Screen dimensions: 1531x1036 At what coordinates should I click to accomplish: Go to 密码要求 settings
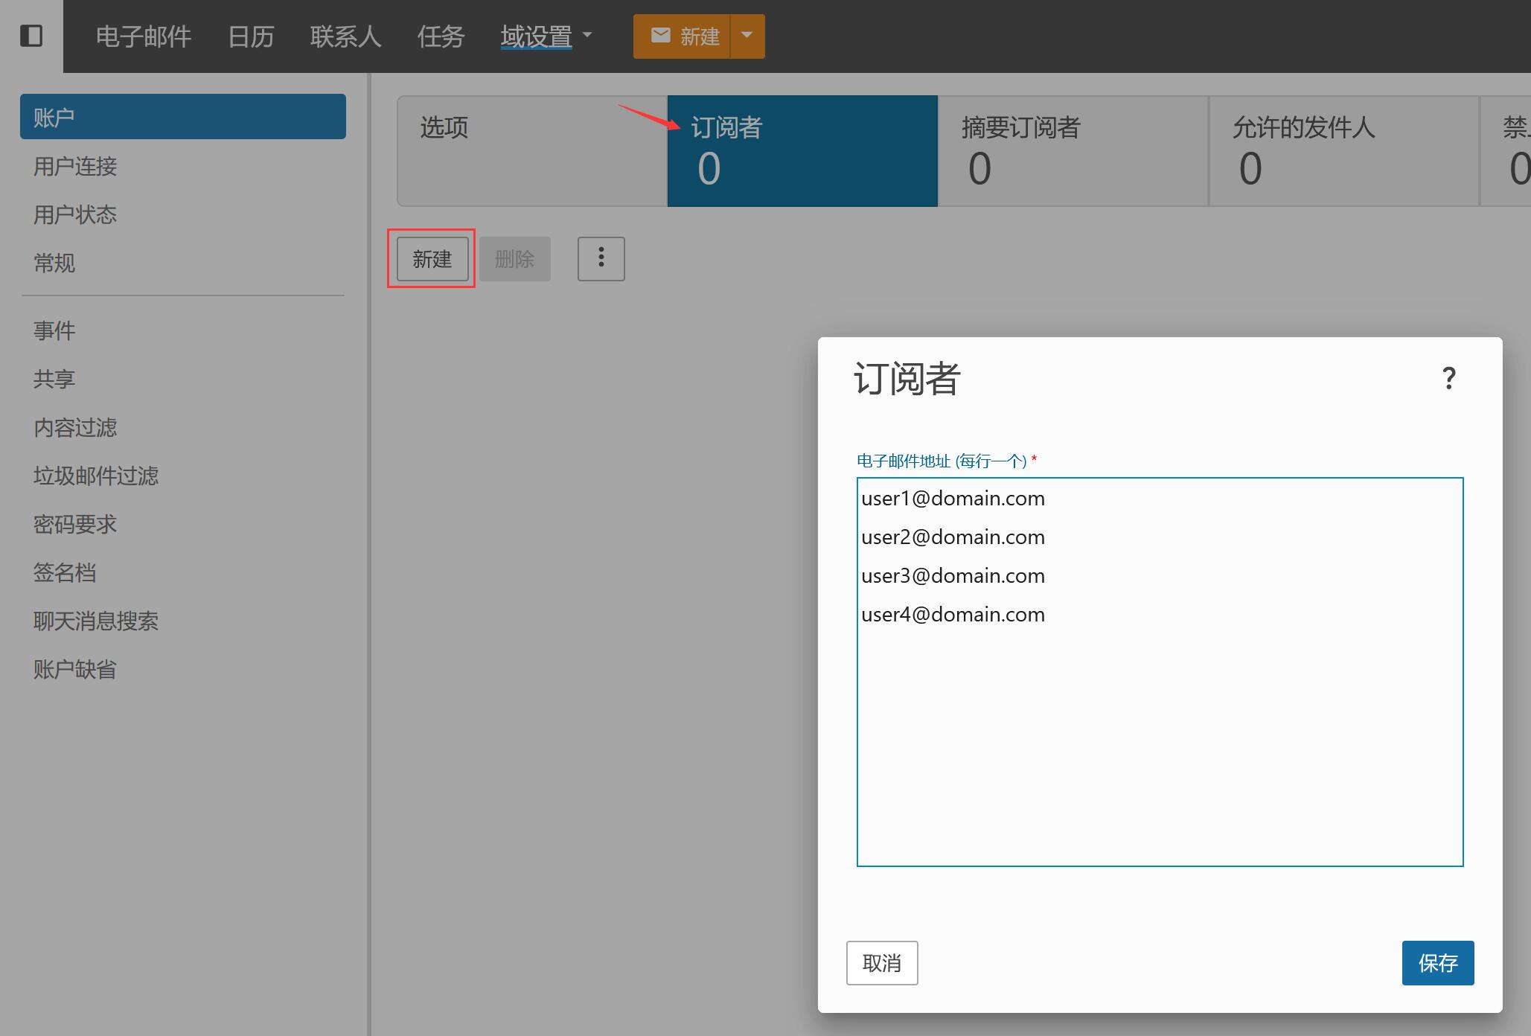[x=75, y=524]
